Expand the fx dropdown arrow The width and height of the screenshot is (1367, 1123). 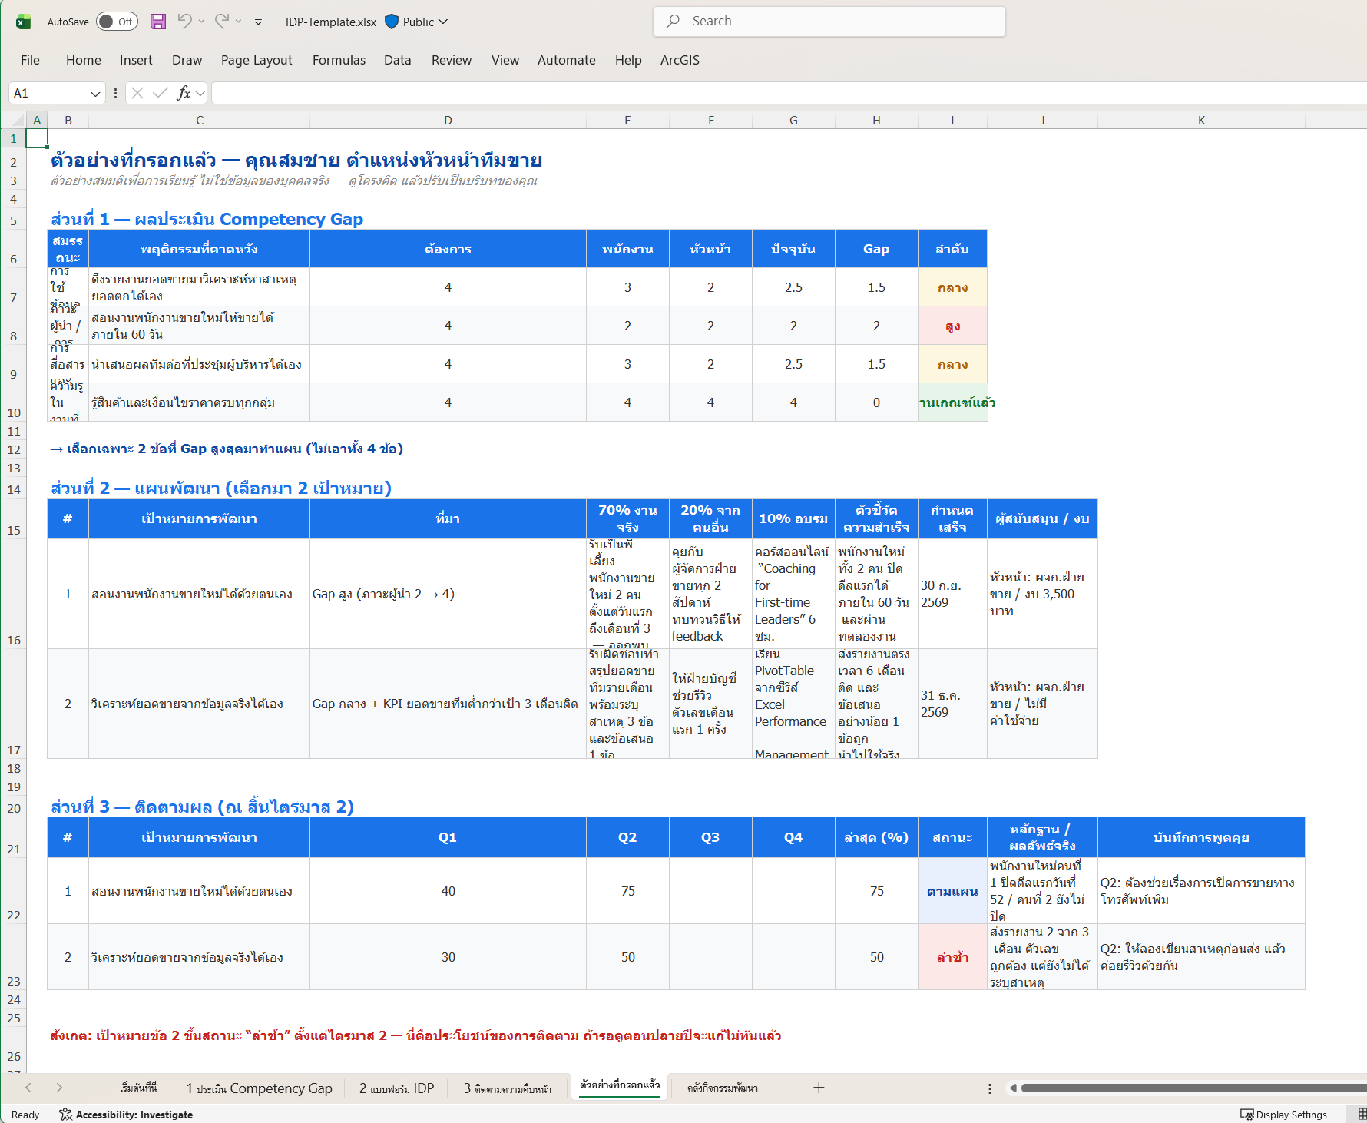click(x=200, y=94)
